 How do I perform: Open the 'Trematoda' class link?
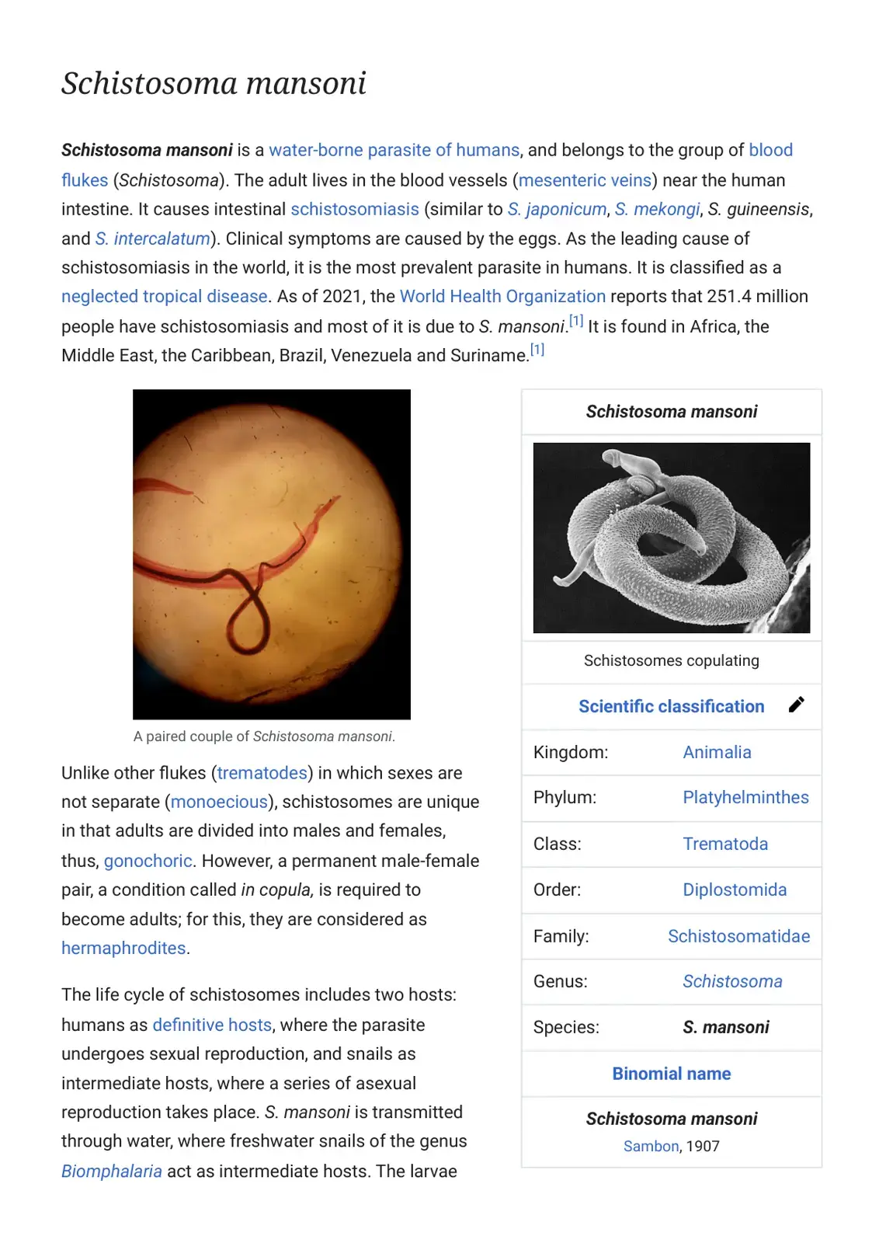725,844
